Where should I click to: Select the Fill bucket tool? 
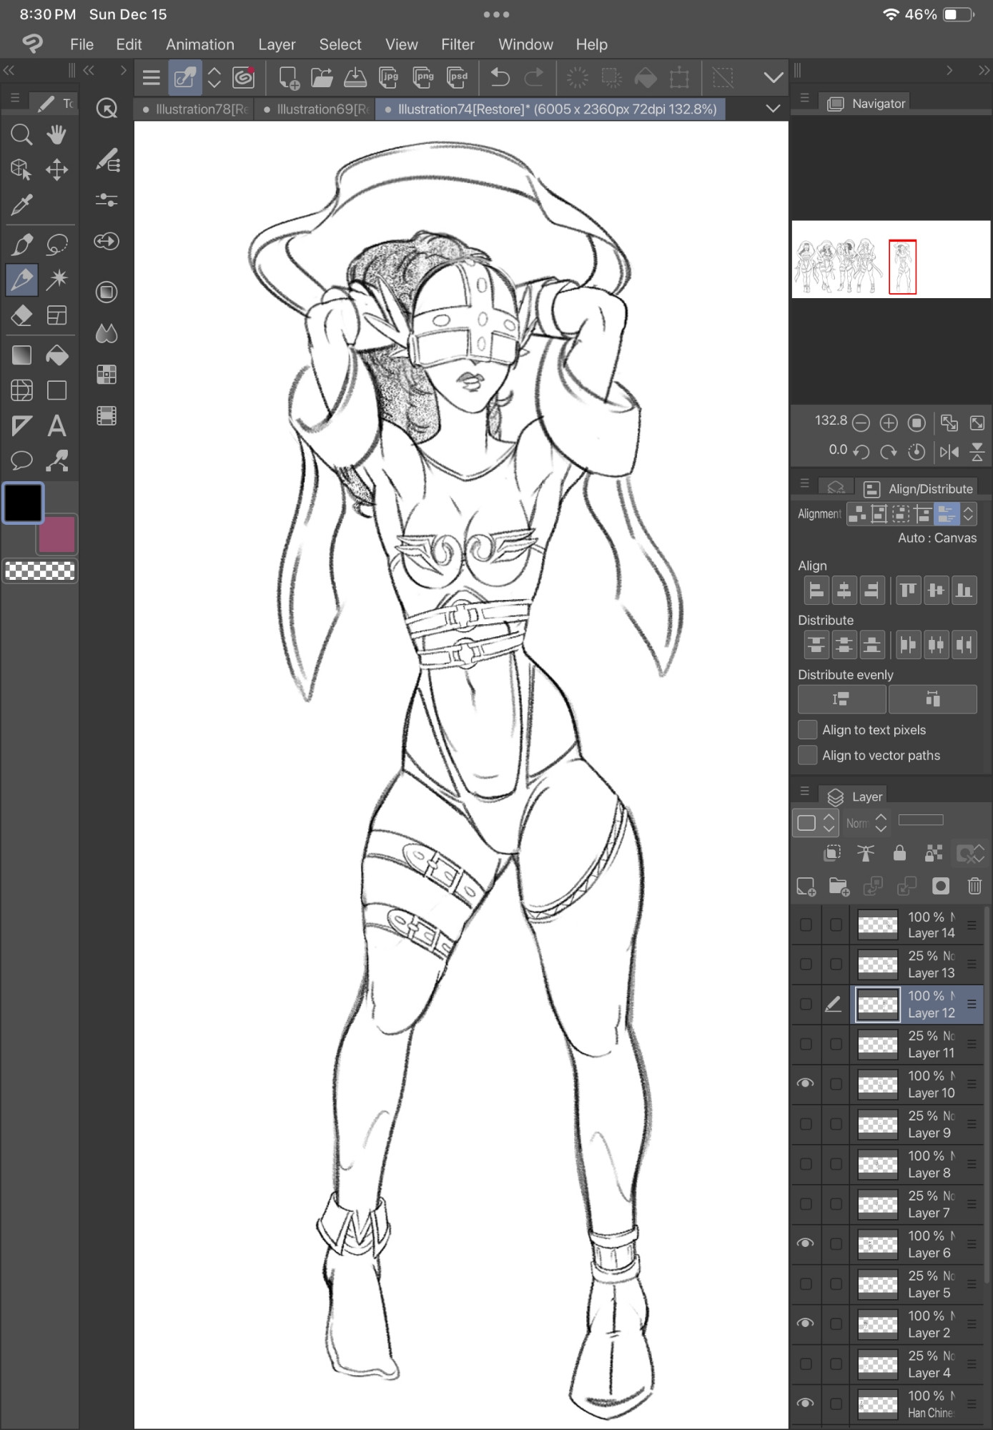[56, 355]
